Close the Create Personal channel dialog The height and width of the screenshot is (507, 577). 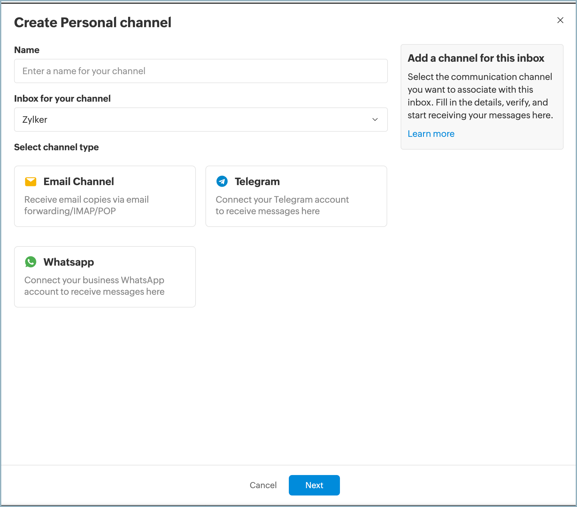pyautogui.click(x=560, y=20)
